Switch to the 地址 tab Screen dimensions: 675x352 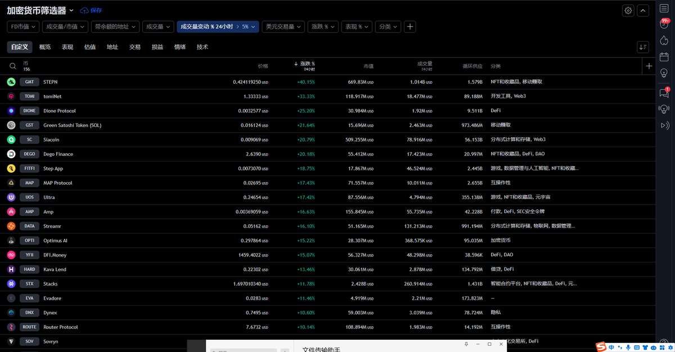point(112,47)
